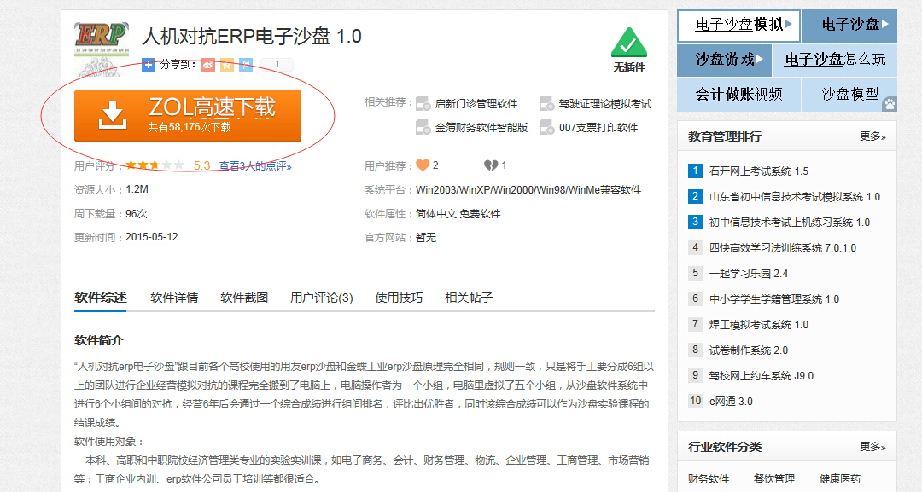Expand 更多 next to 教育管理排行
Screen dimensions: 922x492
coord(872,136)
